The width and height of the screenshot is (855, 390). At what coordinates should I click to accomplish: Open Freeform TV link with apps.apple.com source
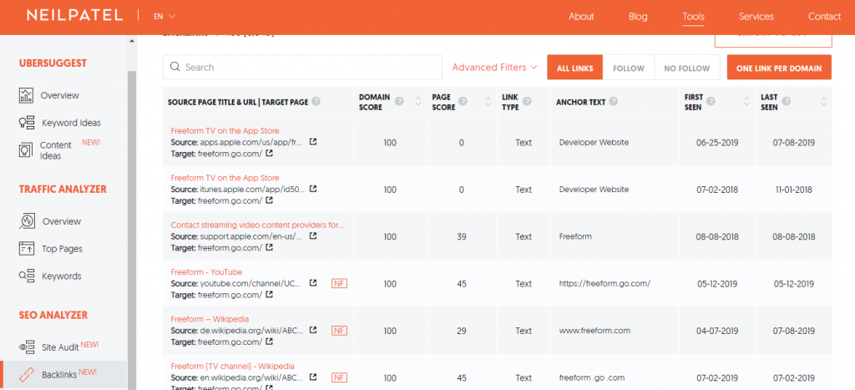pyautogui.click(x=225, y=130)
